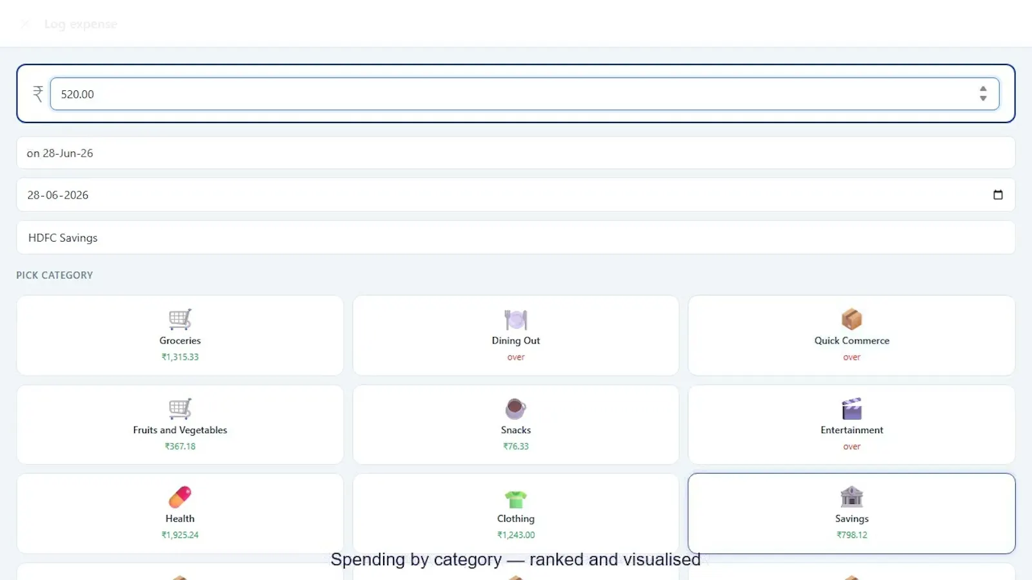
Task: Click Health remaining ₹1,925.24
Action: (x=180, y=535)
